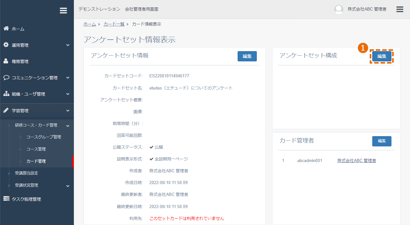Open 株式会社ABC 管理者 link in カード管理者
Viewport: 410px width, 225px height.
(357, 160)
